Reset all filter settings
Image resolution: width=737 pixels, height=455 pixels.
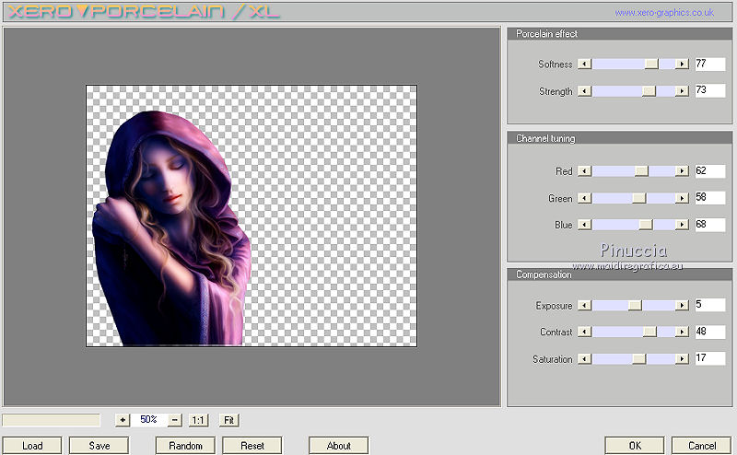click(x=252, y=446)
